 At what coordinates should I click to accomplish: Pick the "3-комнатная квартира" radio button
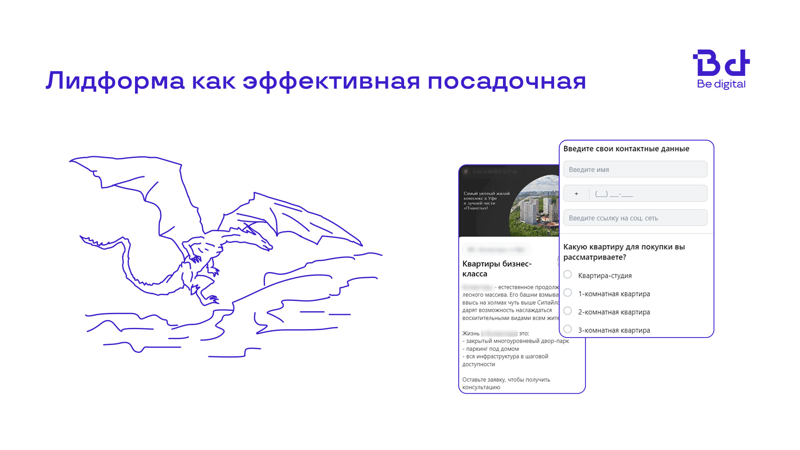567,329
